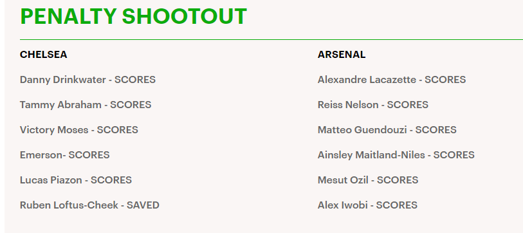The width and height of the screenshot is (523, 233).
Task: Select the CHELSEA team header
Action: [x=43, y=55]
